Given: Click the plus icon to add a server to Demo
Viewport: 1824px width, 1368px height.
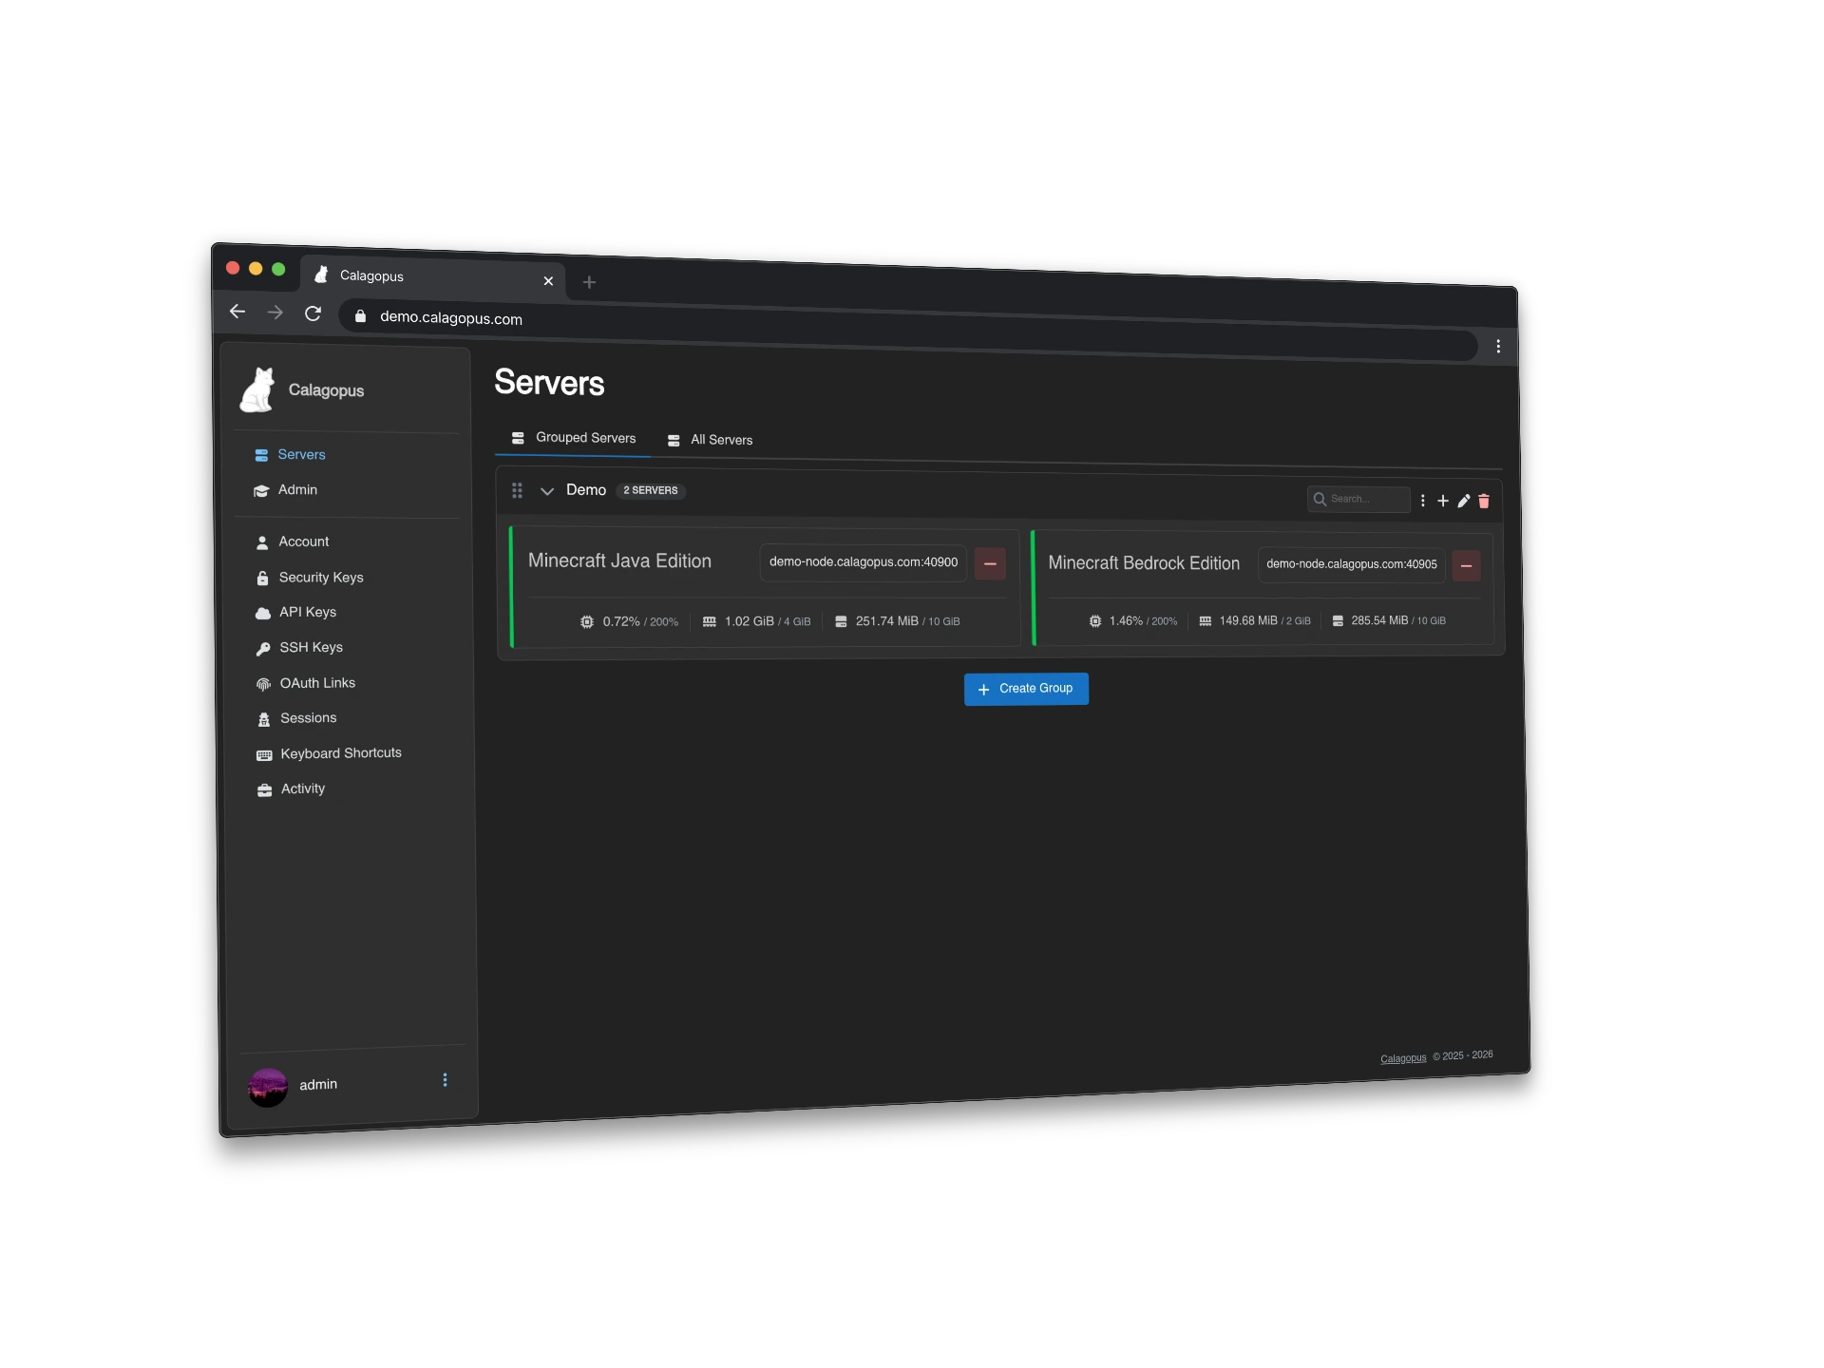Looking at the screenshot, I should click(1442, 501).
